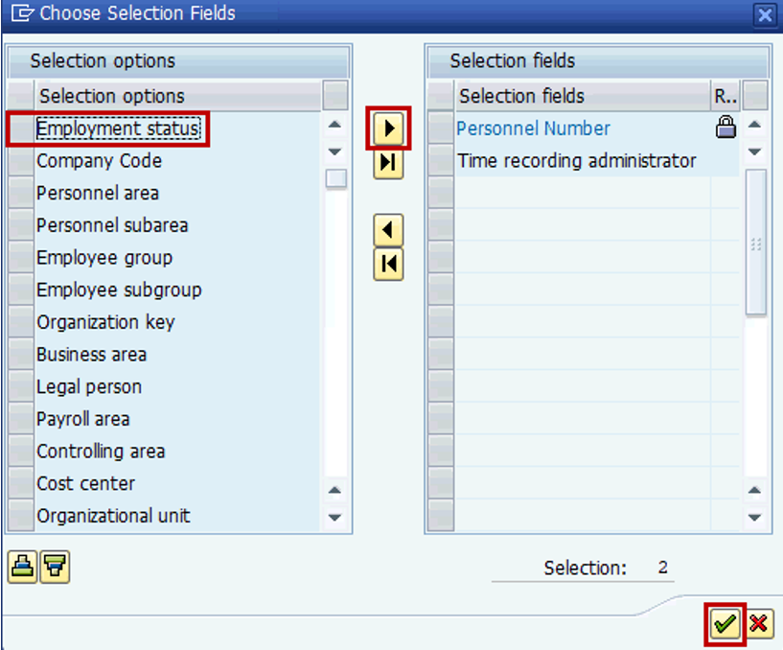
Task: Select the Employment status option
Action: (117, 128)
